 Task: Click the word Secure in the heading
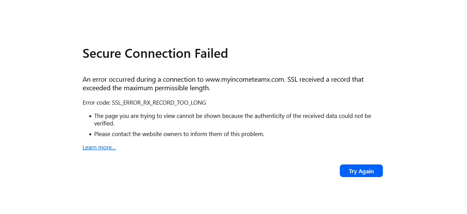(102, 54)
